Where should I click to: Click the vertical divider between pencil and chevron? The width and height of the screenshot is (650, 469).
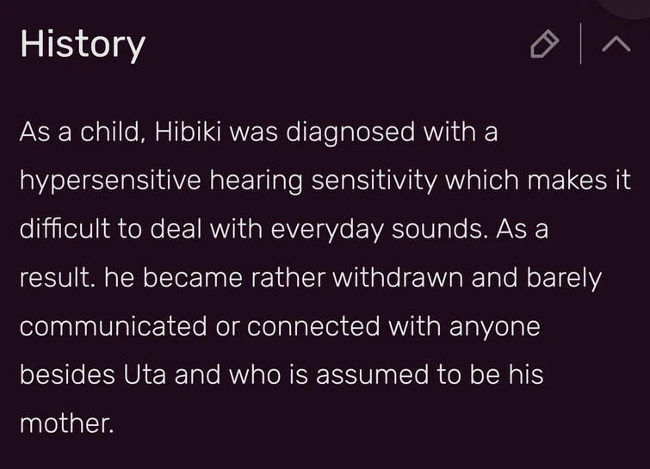point(580,44)
